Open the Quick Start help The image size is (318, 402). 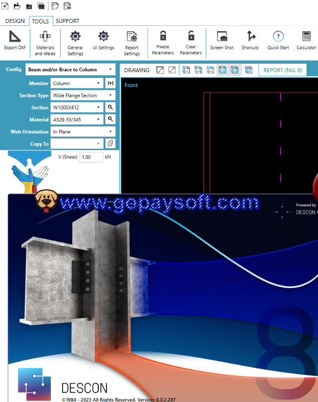(278, 40)
